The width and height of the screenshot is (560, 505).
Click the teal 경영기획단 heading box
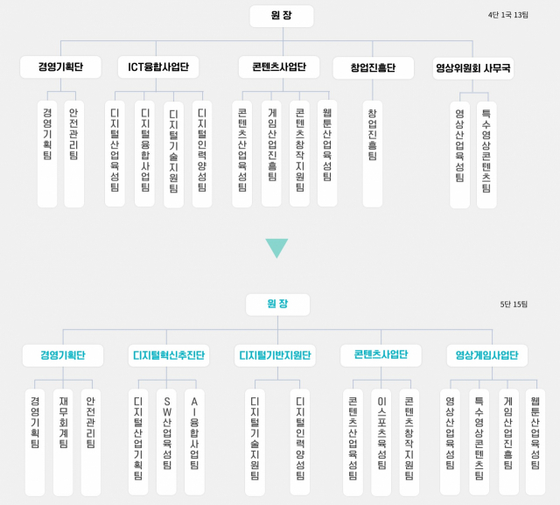pyautogui.click(x=63, y=355)
